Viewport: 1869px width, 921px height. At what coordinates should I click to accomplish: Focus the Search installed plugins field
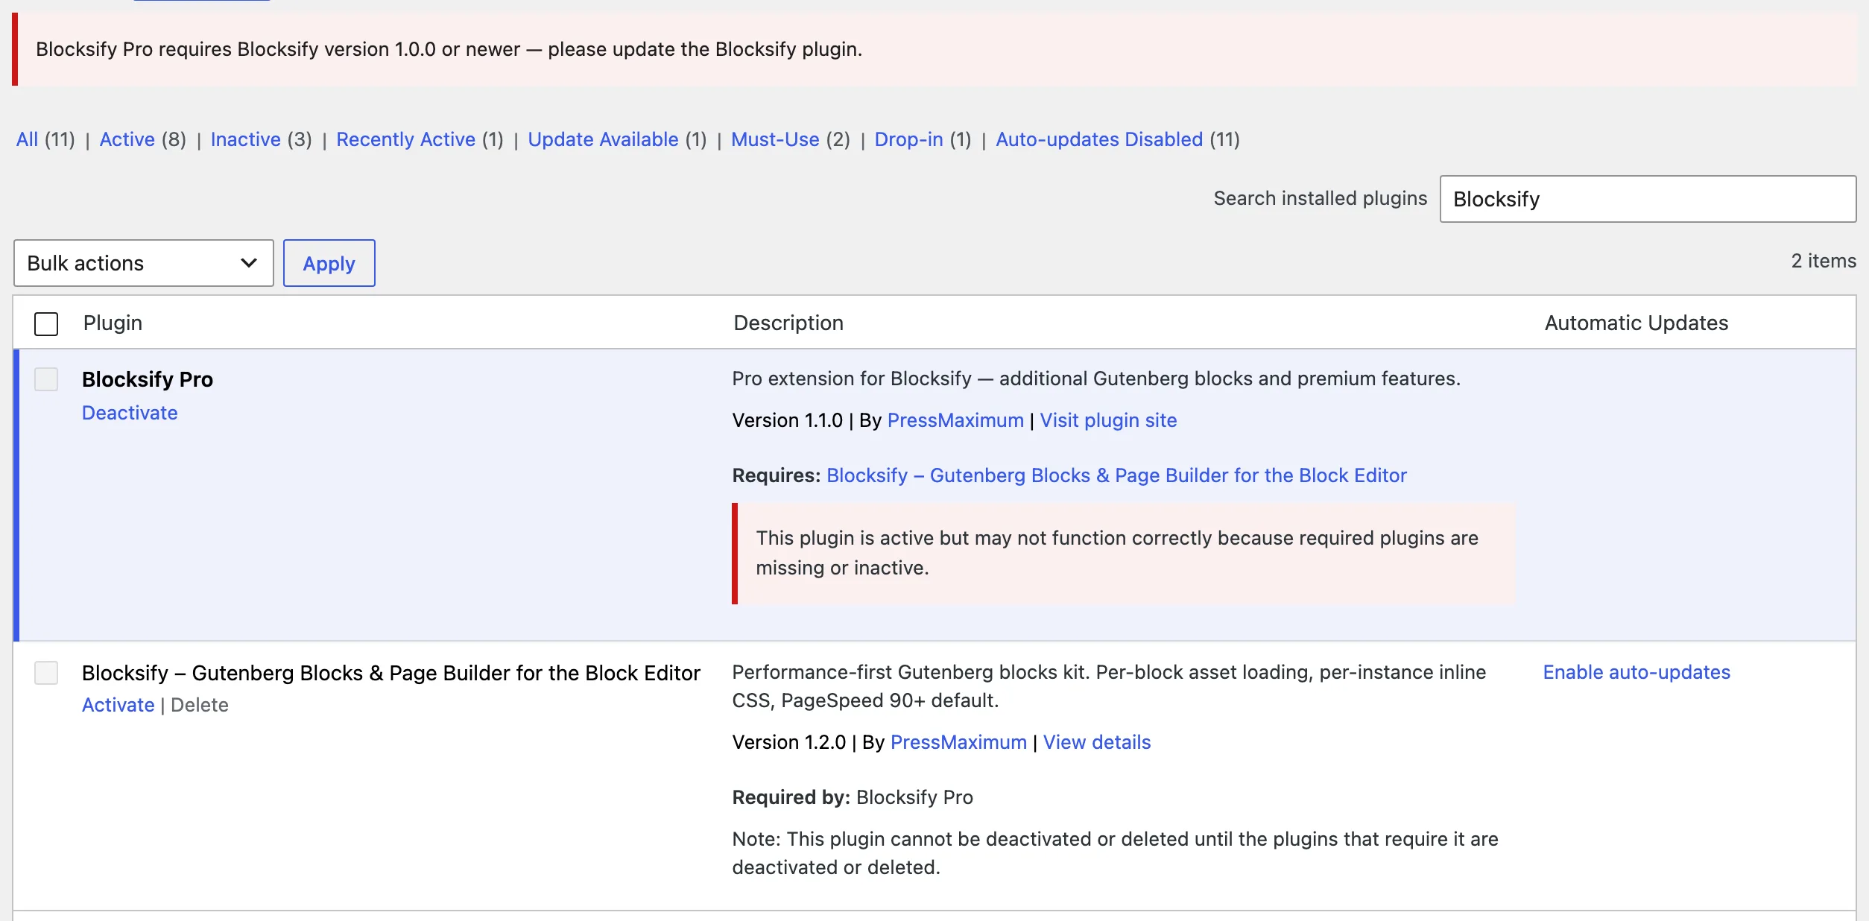tap(1648, 199)
